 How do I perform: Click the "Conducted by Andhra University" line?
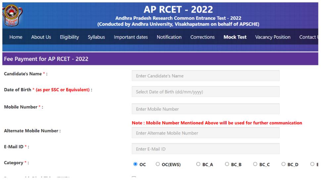click(x=178, y=24)
